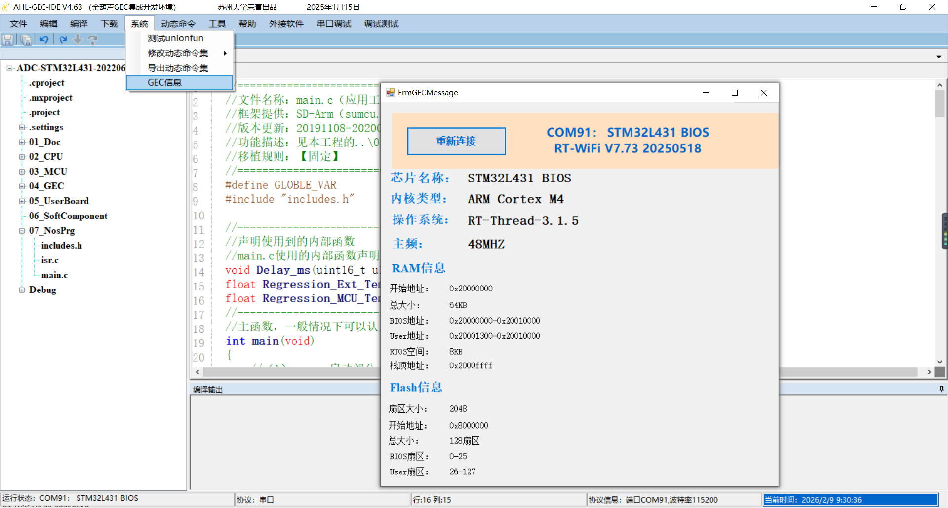The width and height of the screenshot is (948, 508).
Task: Select 导出动态命令集 menu entry
Action: click(x=178, y=68)
